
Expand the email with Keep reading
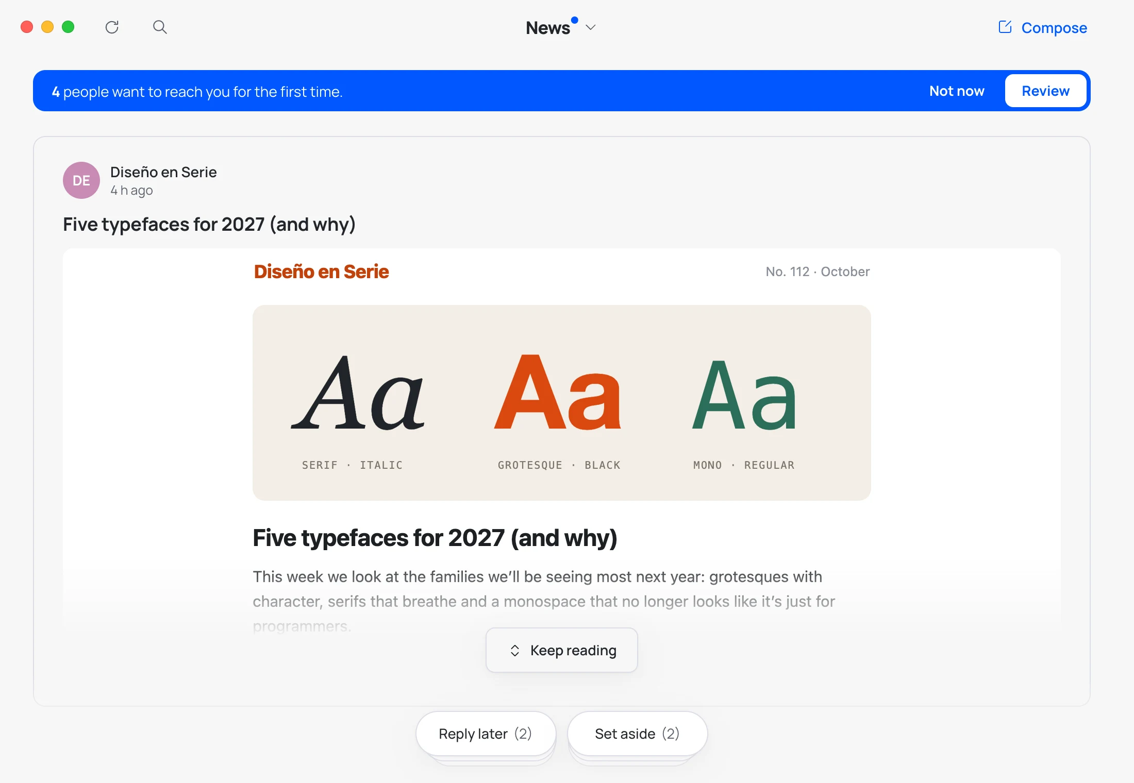(562, 650)
